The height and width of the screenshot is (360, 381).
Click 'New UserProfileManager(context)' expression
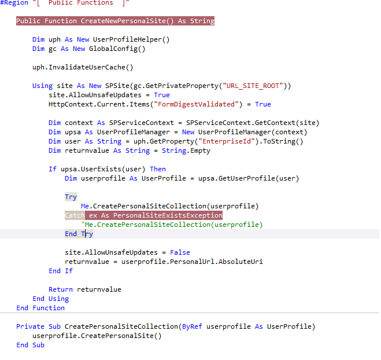245,132
